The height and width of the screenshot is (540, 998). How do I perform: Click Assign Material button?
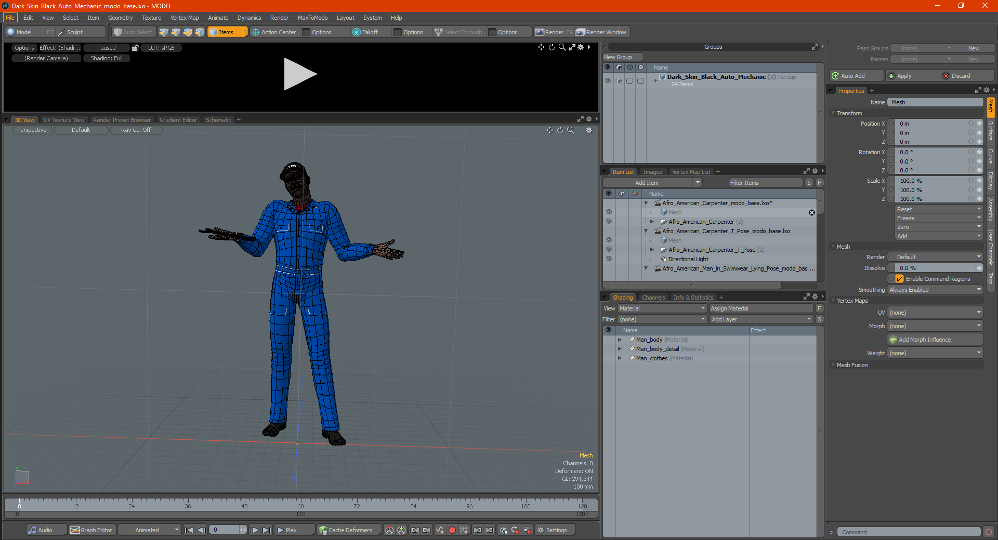click(x=761, y=308)
